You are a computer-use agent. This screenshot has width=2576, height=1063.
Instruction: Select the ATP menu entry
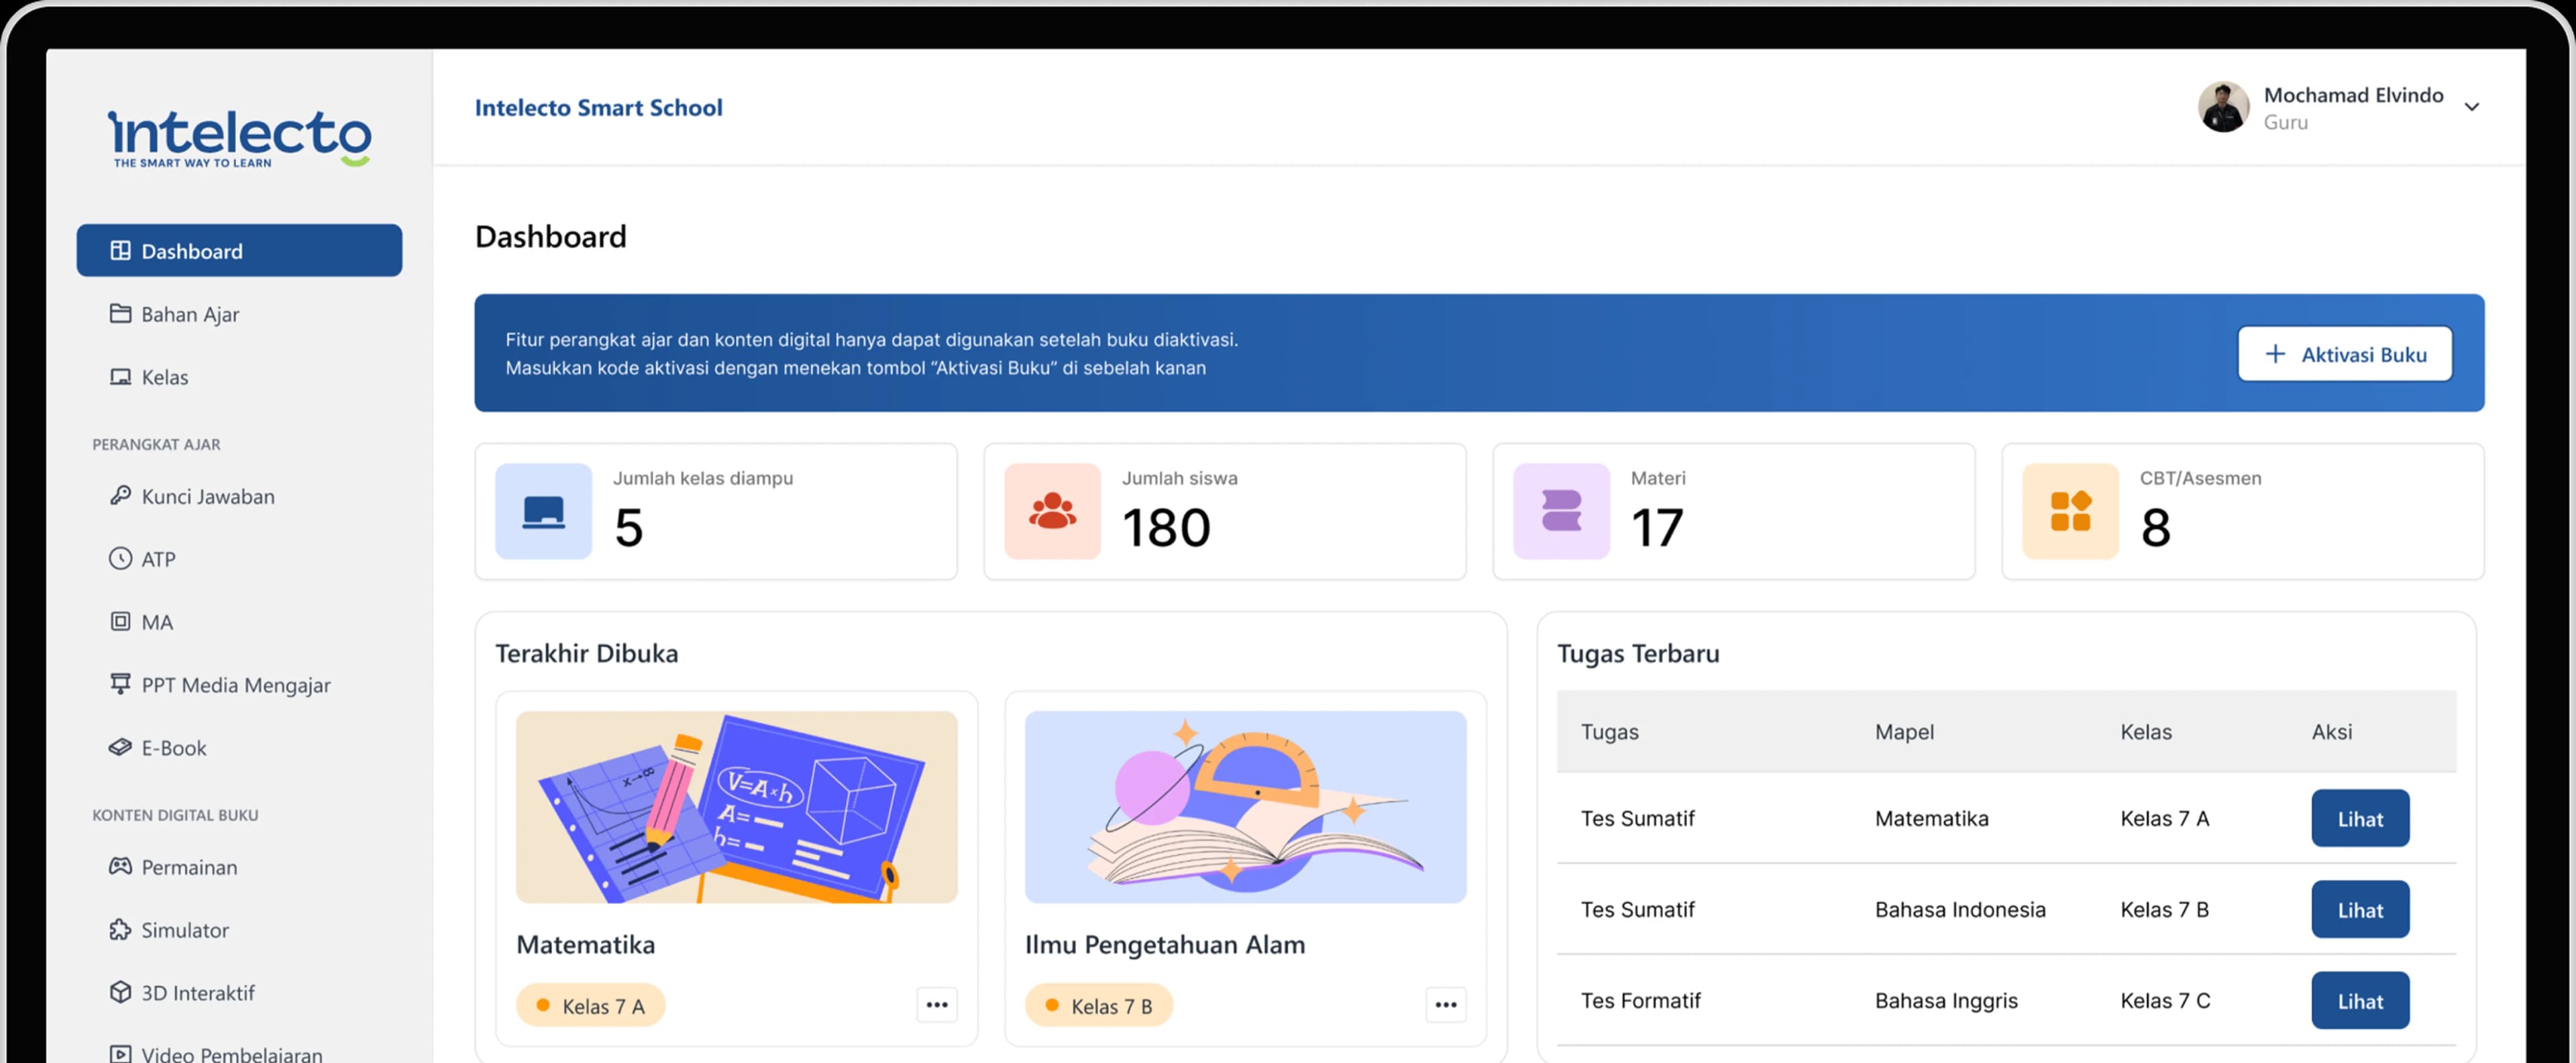point(240,559)
